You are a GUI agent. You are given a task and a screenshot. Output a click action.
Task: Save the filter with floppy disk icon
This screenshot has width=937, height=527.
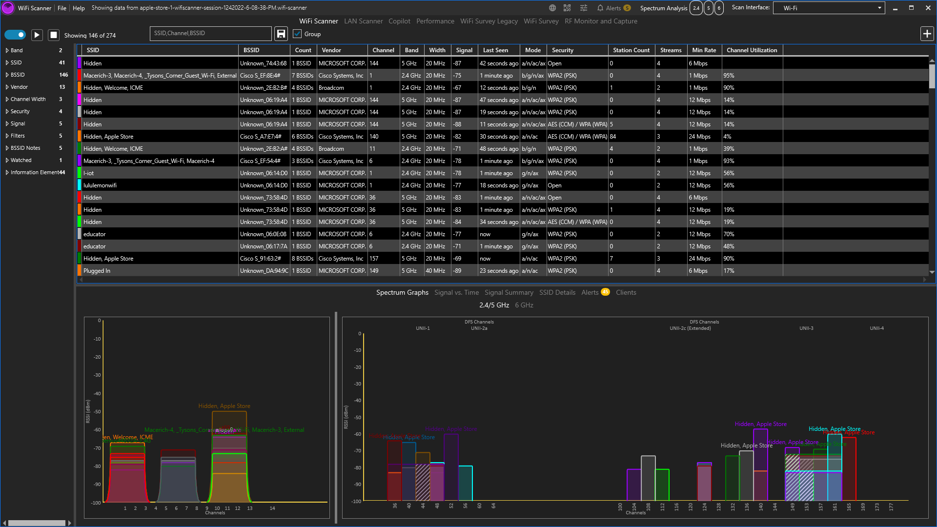pyautogui.click(x=281, y=34)
